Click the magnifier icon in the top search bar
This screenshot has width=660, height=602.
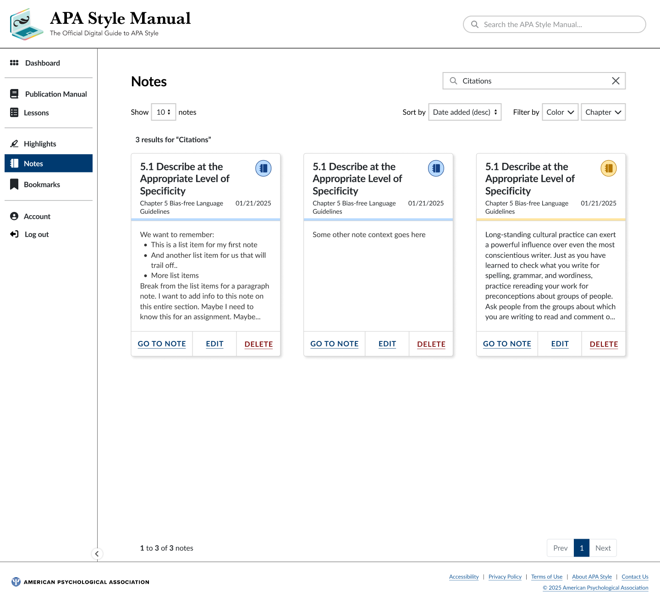coord(475,24)
